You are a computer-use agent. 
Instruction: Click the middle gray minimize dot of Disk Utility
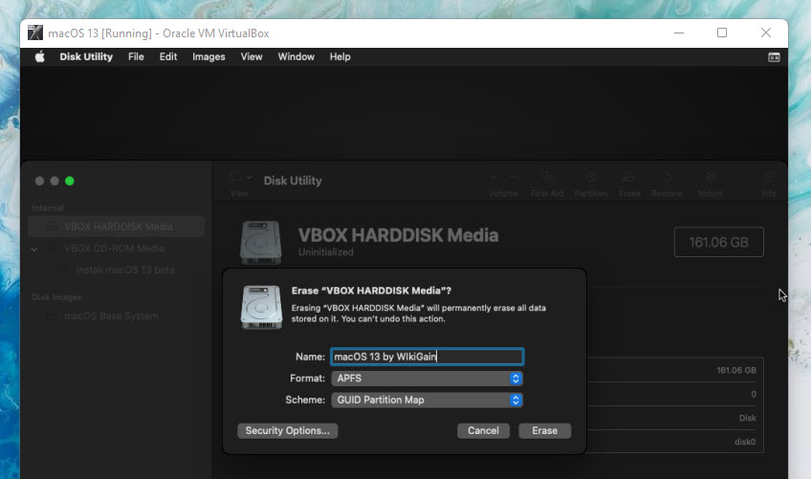point(55,181)
